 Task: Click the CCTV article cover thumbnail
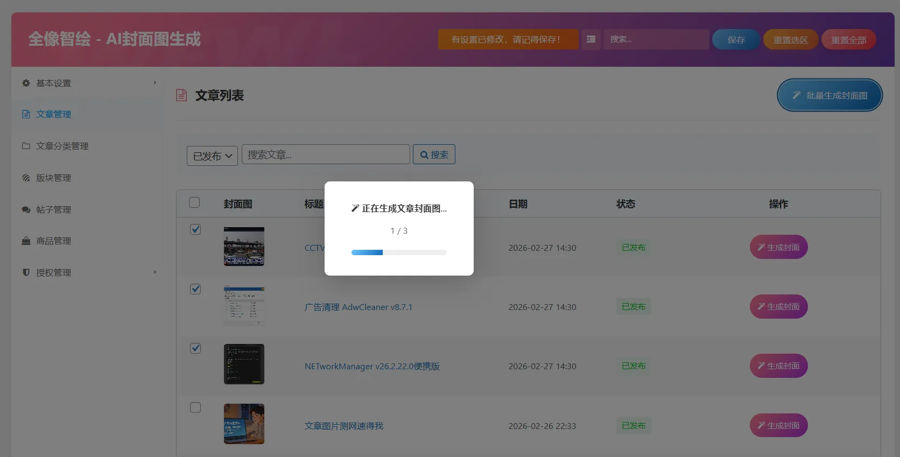(244, 247)
